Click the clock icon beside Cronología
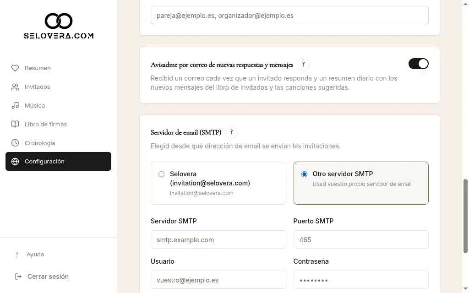Viewport: 469px width, 293px height. tap(15, 143)
